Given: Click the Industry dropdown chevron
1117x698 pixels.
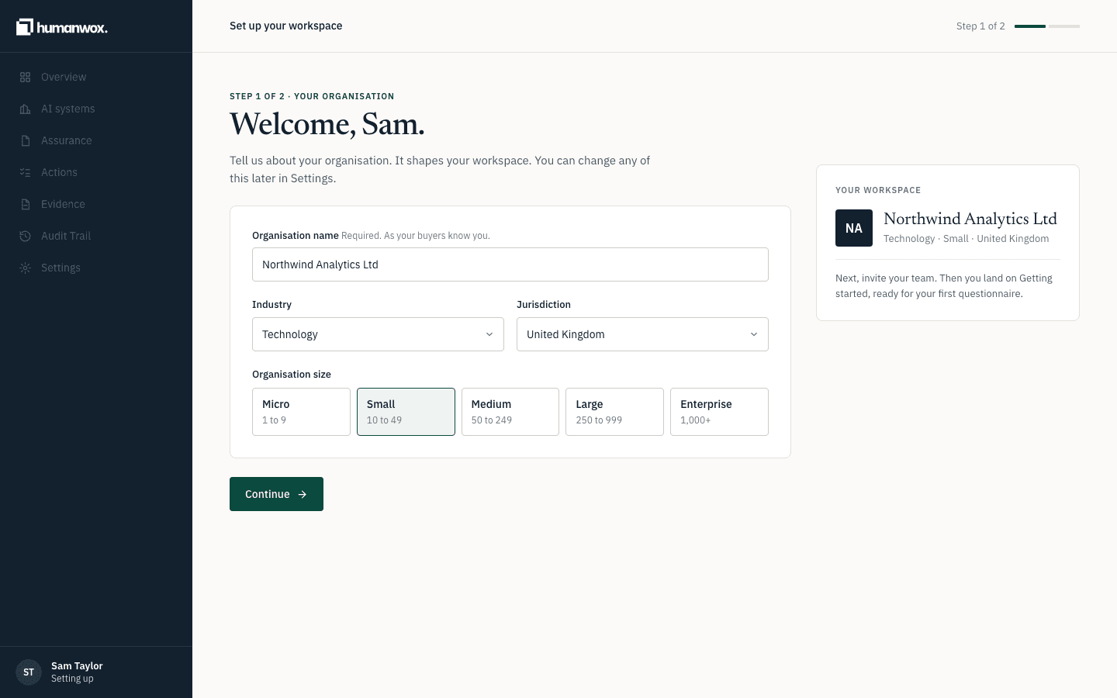Looking at the screenshot, I should coord(489,334).
